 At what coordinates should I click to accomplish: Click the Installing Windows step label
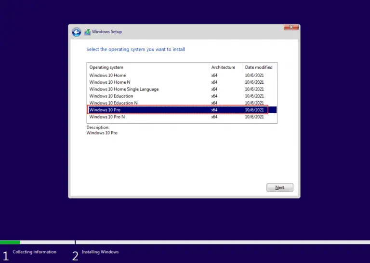[x=100, y=251]
